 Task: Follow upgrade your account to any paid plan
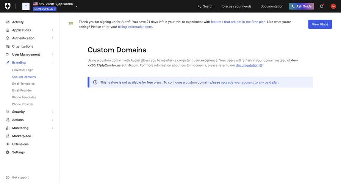click(x=250, y=82)
